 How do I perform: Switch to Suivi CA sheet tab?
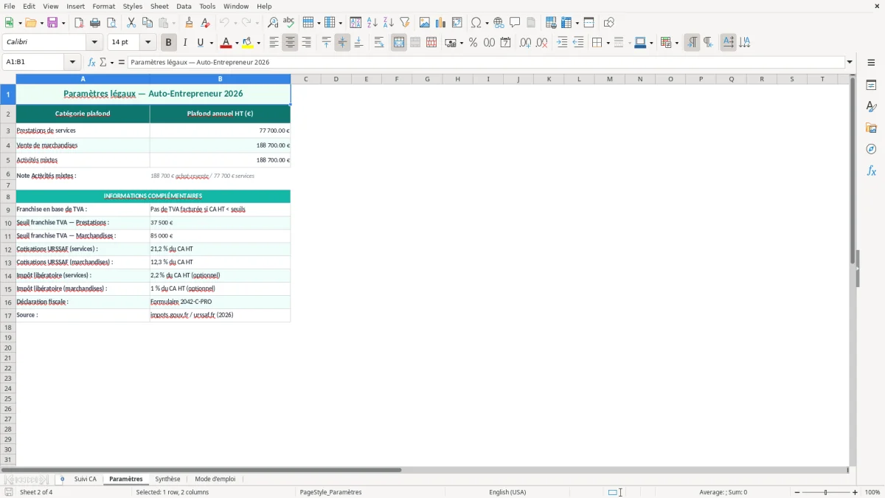(86, 479)
